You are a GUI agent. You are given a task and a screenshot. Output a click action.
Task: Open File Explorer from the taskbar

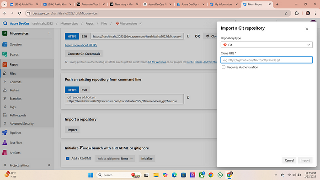pyautogui.click(x=156, y=175)
